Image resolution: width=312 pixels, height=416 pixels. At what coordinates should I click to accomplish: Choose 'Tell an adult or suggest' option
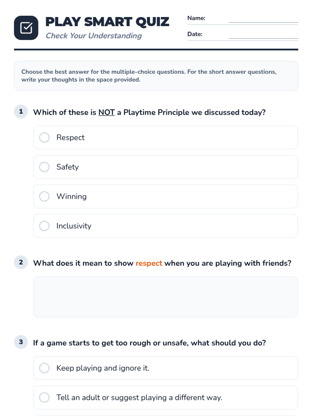pyautogui.click(x=165, y=397)
